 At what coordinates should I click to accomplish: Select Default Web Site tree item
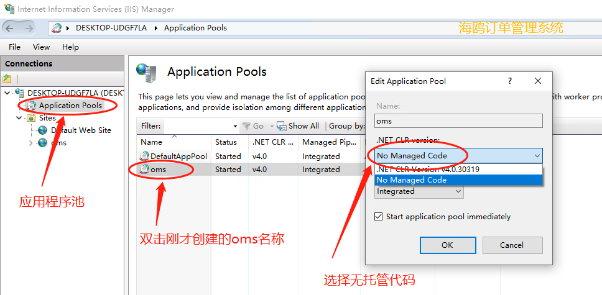point(81,130)
